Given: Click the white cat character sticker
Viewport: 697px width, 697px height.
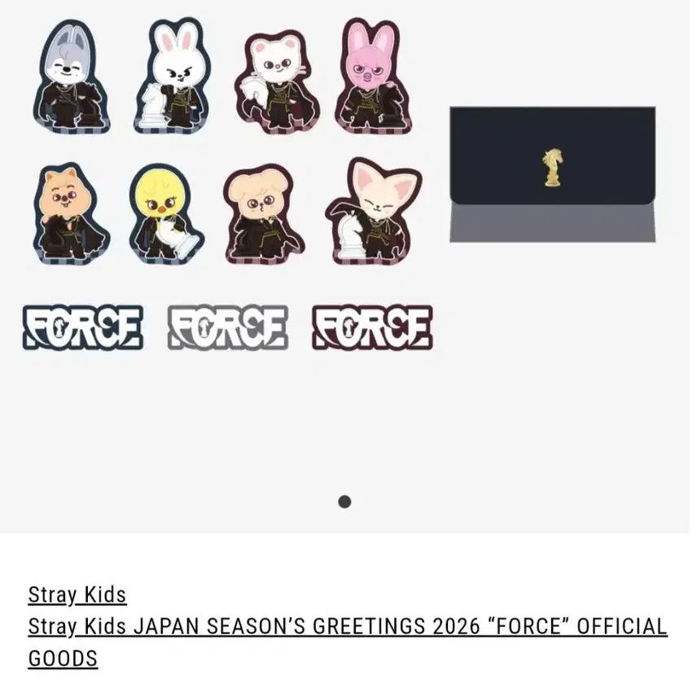Looking at the screenshot, I should coord(277,83).
